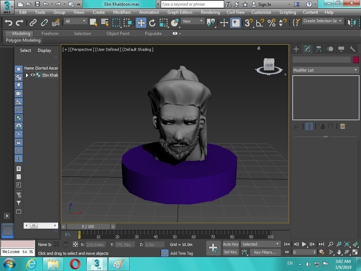
Task: Click the Pin Stack icon
Action: click(x=296, y=126)
